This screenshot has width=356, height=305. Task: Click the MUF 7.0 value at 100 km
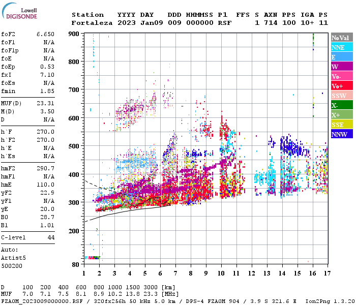(27, 294)
